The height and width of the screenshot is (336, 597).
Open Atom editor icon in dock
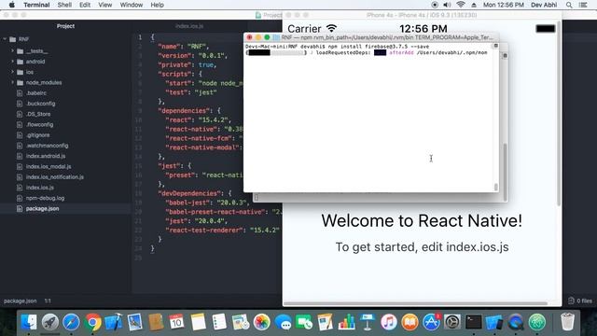[x=537, y=322]
